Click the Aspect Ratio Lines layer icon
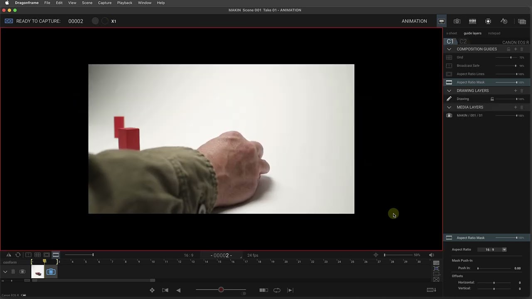532x299 pixels. click(x=449, y=74)
